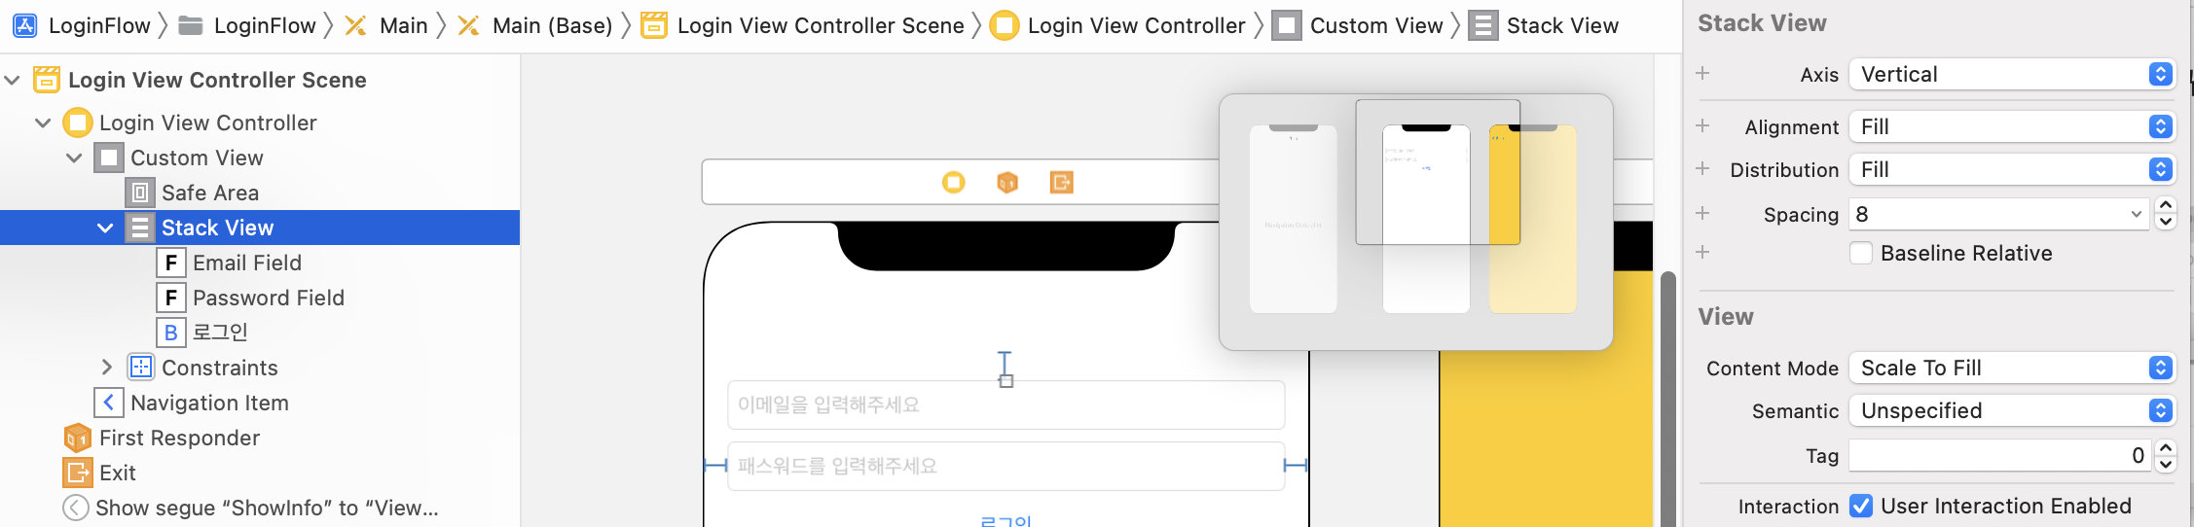This screenshot has height=527, width=2194.
Task: Click the segue circle icon in outline
Action: click(75, 508)
